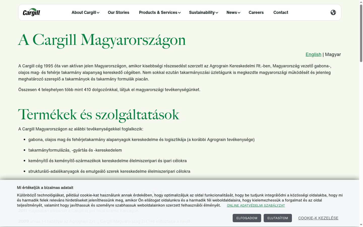Expand the Sustainability menu chevron
The width and height of the screenshot is (363, 227).
tap(217, 13)
